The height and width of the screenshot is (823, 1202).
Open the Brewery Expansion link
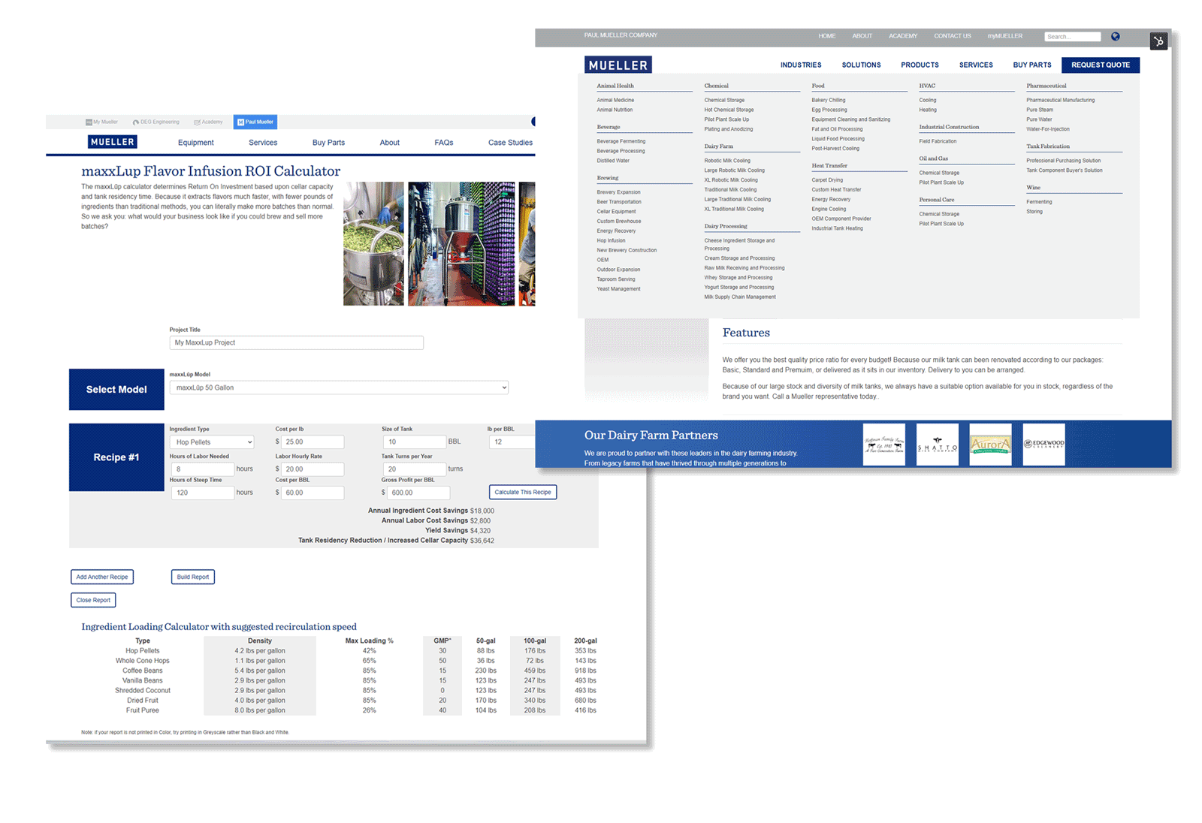click(x=619, y=192)
